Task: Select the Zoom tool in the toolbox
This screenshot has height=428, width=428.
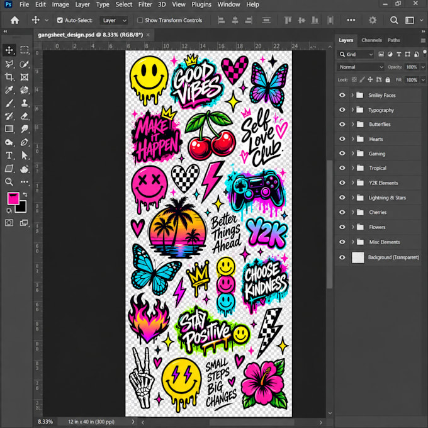Action: click(x=9, y=181)
